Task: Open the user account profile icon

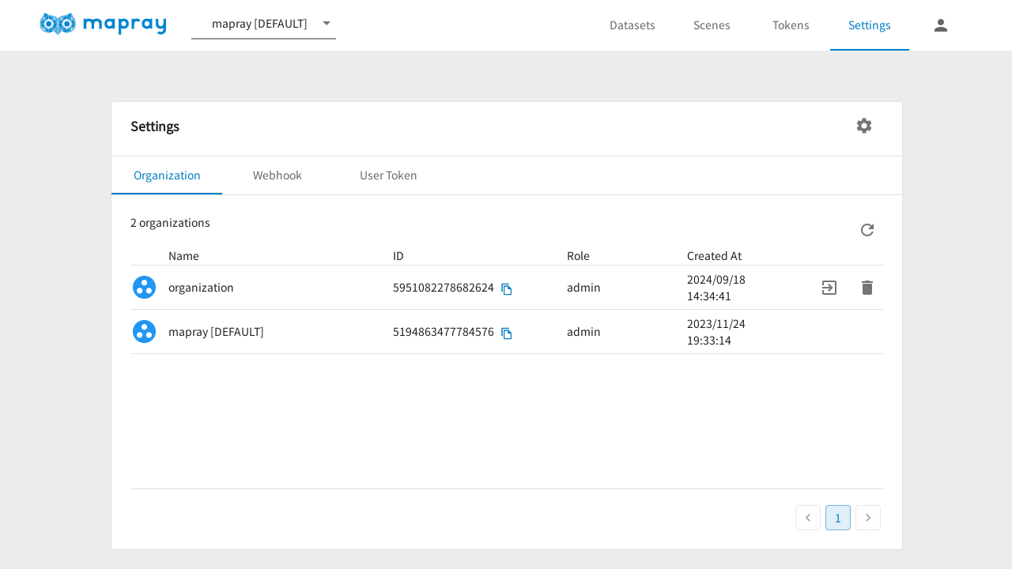Action: (x=940, y=25)
